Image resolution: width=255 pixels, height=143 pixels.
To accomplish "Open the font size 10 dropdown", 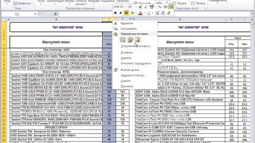I will point(136,7).
